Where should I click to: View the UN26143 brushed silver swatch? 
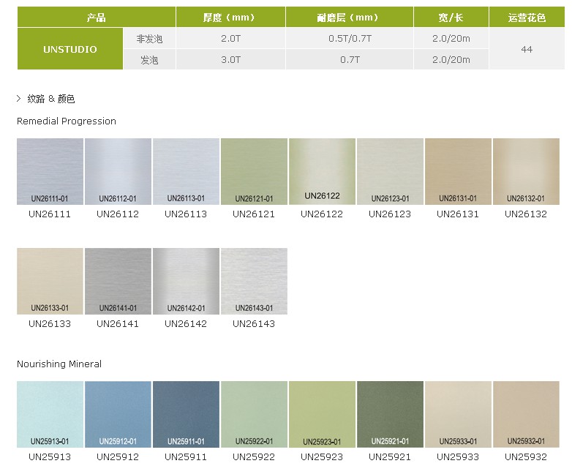[x=254, y=282]
